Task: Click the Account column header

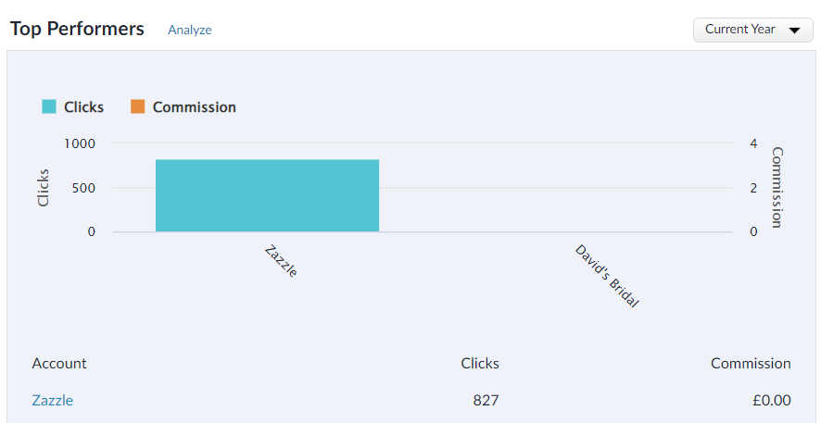Action: click(x=59, y=364)
